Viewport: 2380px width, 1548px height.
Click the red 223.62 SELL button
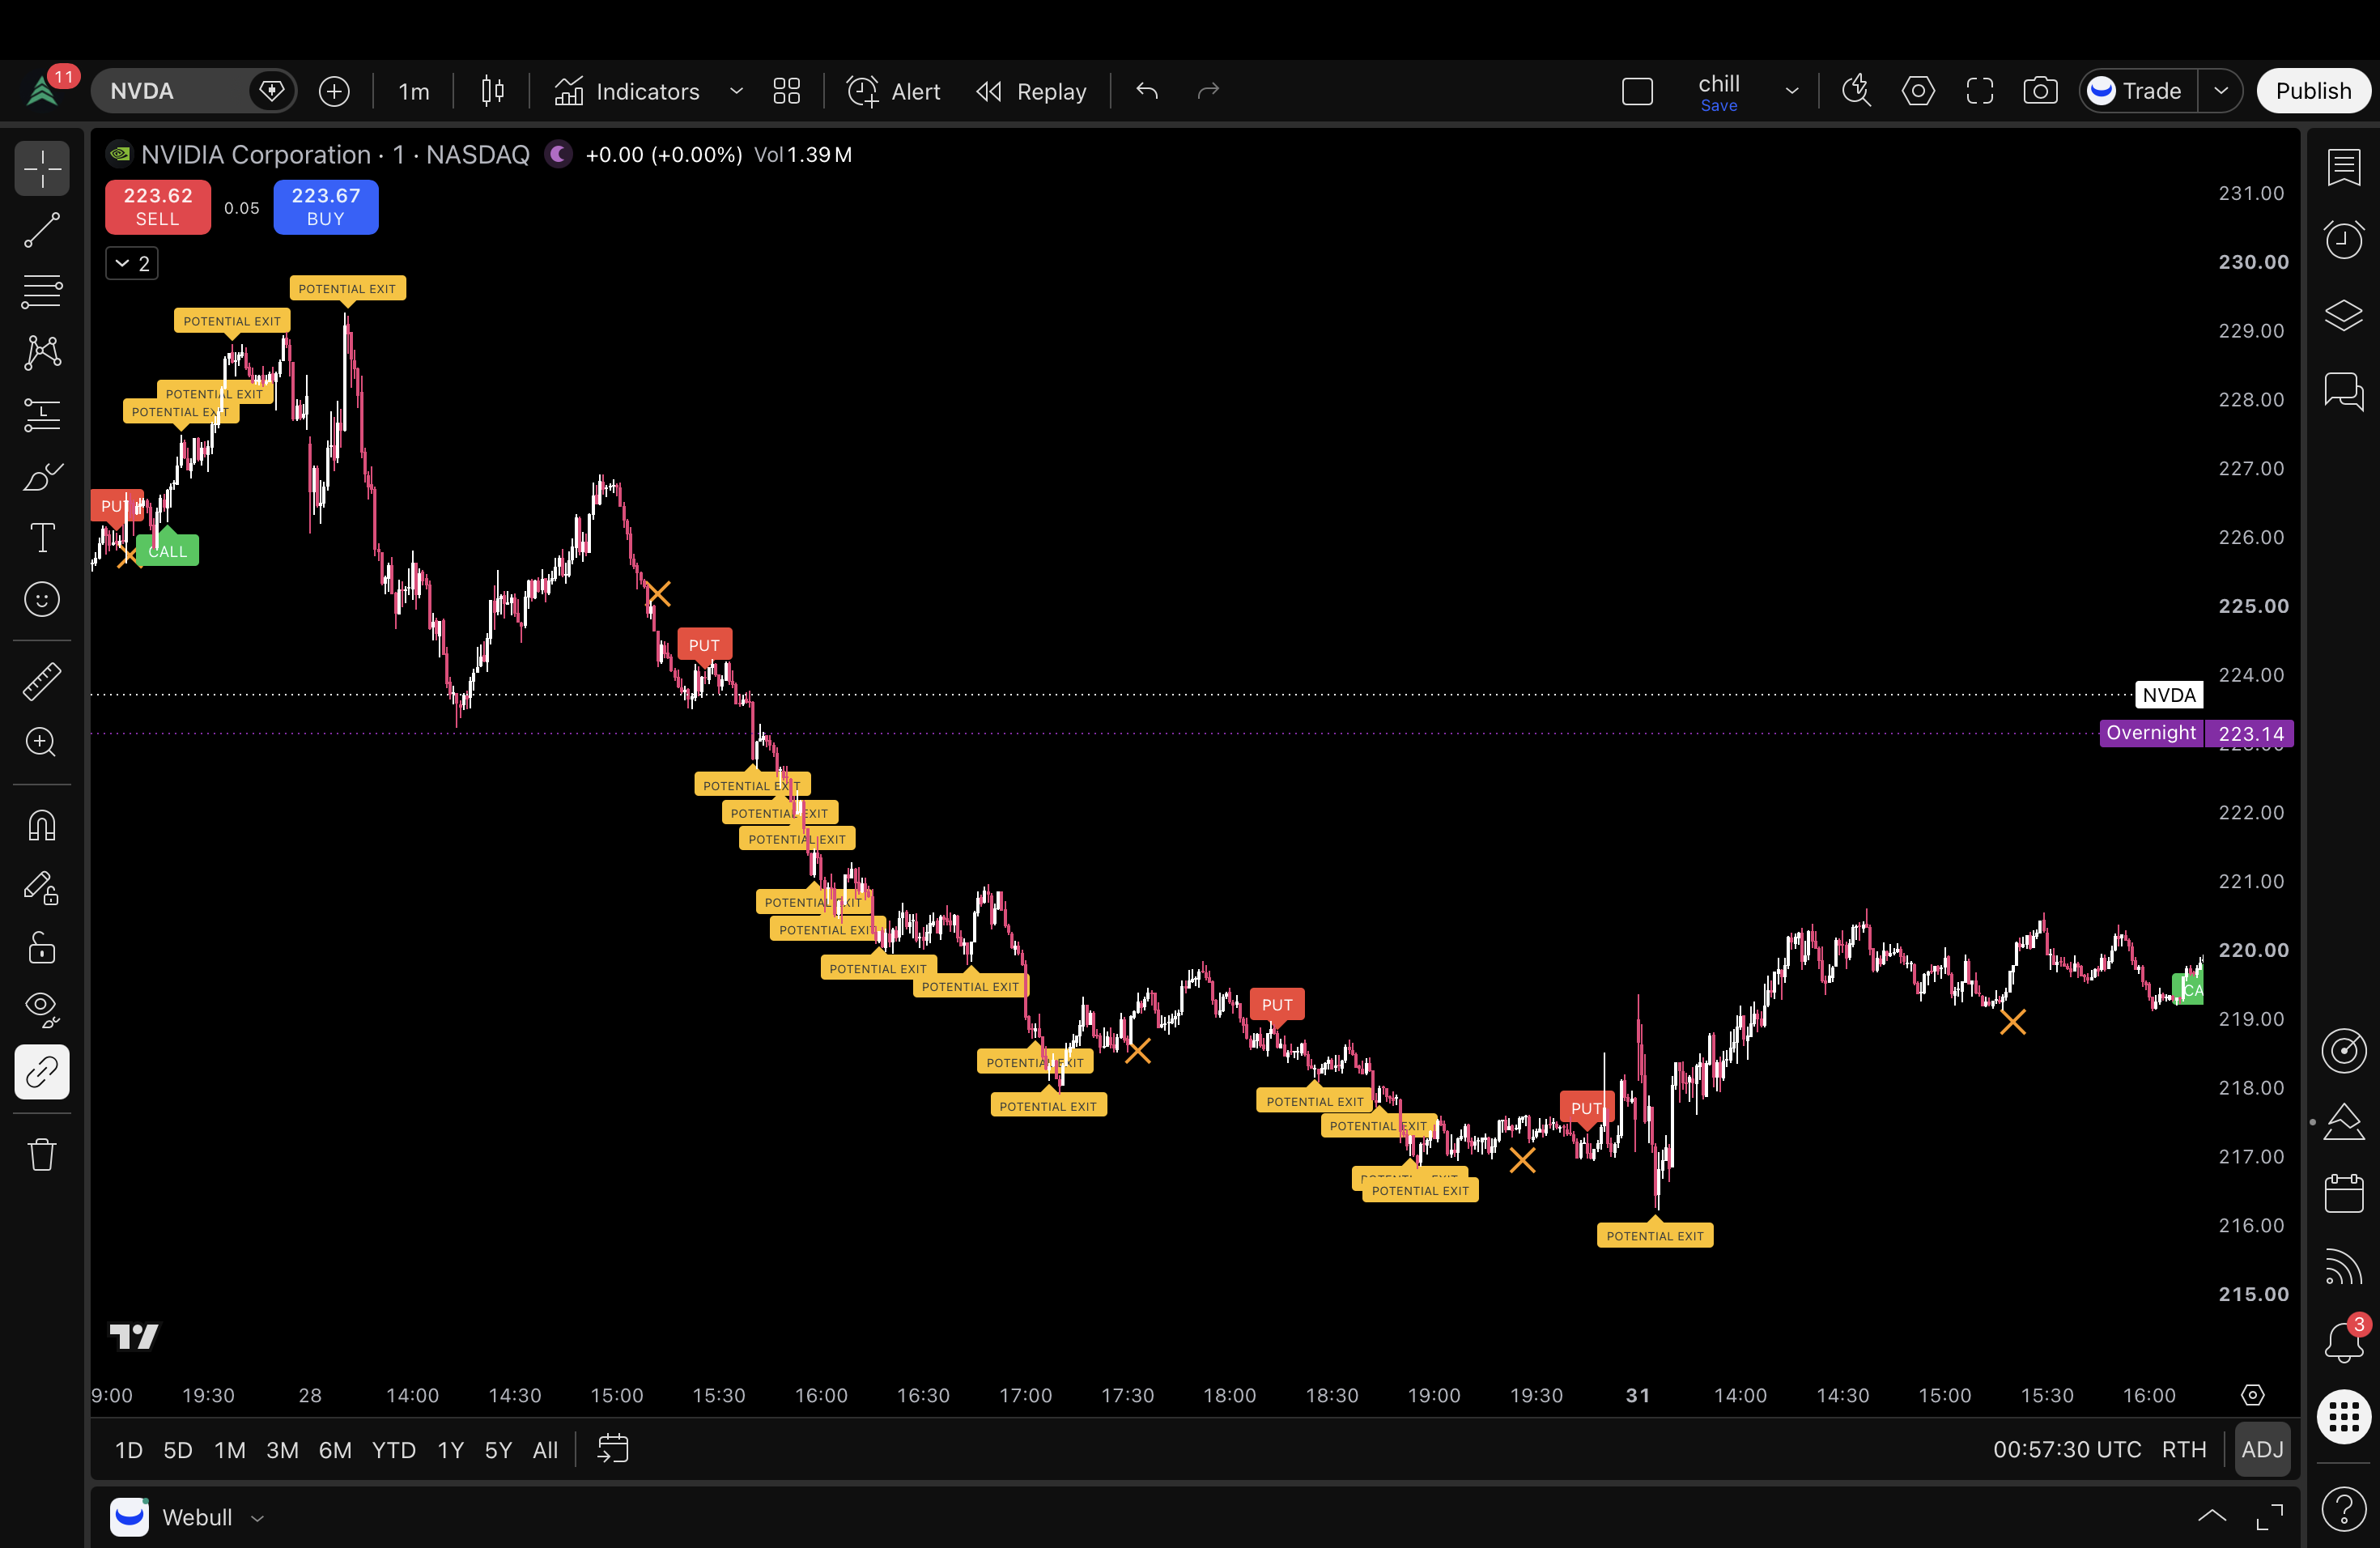tap(158, 207)
